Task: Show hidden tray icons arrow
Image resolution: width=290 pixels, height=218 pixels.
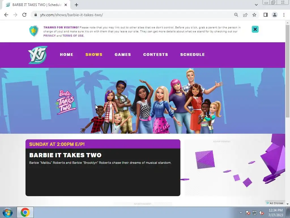Action: click(241, 213)
